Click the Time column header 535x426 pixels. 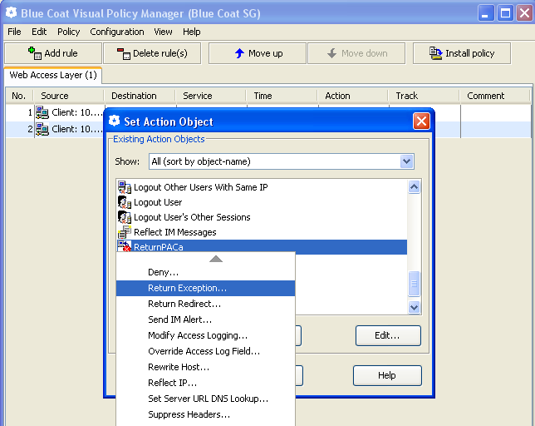[282, 96]
